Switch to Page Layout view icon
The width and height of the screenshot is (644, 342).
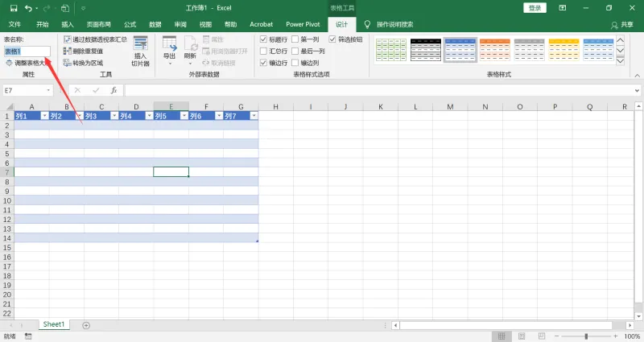(x=522, y=336)
